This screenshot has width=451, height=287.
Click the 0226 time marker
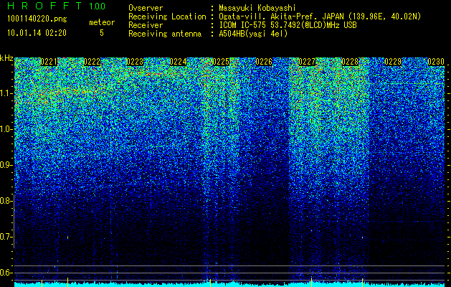pyautogui.click(x=264, y=62)
